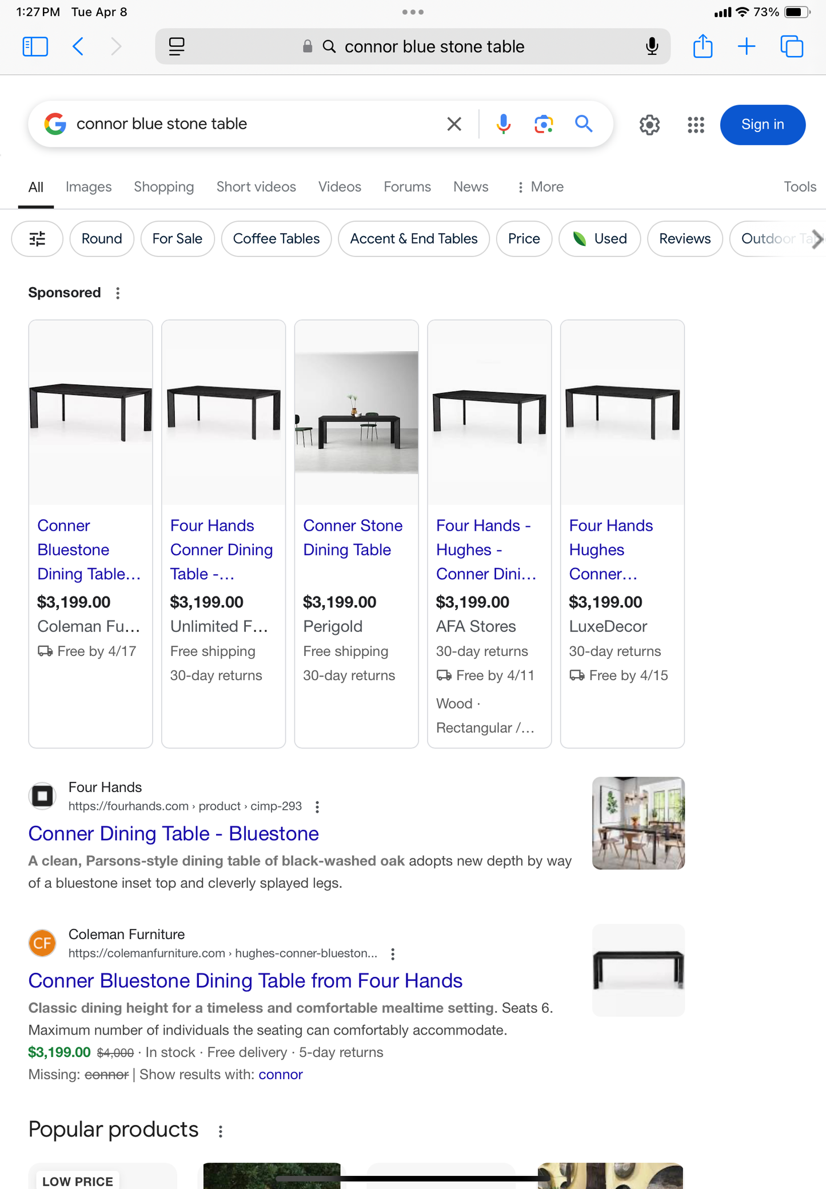
Task: Tap the Safari address bar text
Action: click(x=434, y=46)
